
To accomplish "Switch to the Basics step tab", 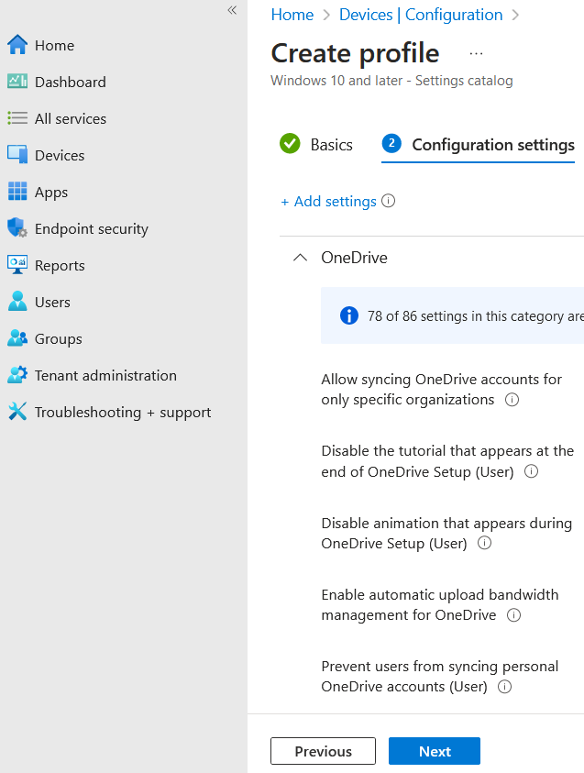I will coord(316,145).
